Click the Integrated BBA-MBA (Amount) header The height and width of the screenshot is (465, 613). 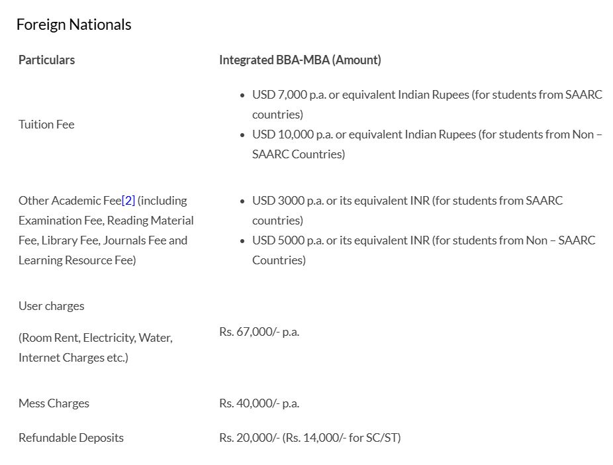tap(300, 60)
